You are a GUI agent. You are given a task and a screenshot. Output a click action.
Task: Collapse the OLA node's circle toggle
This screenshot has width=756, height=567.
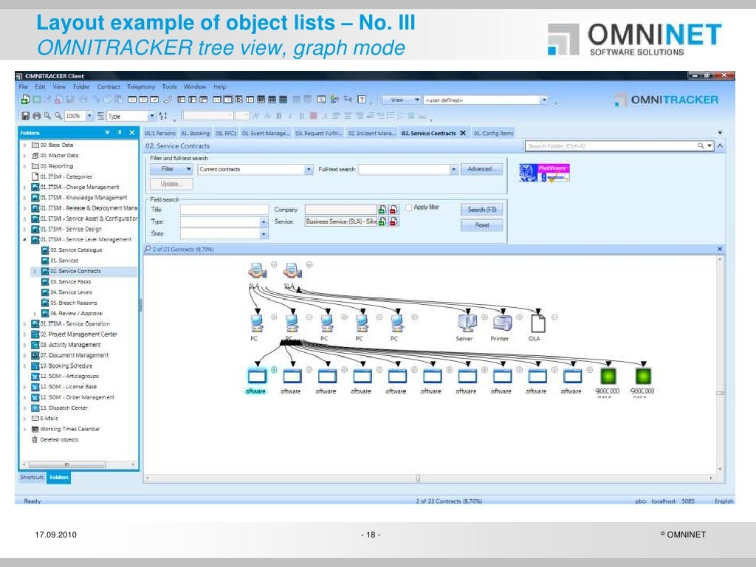pos(554,317)
